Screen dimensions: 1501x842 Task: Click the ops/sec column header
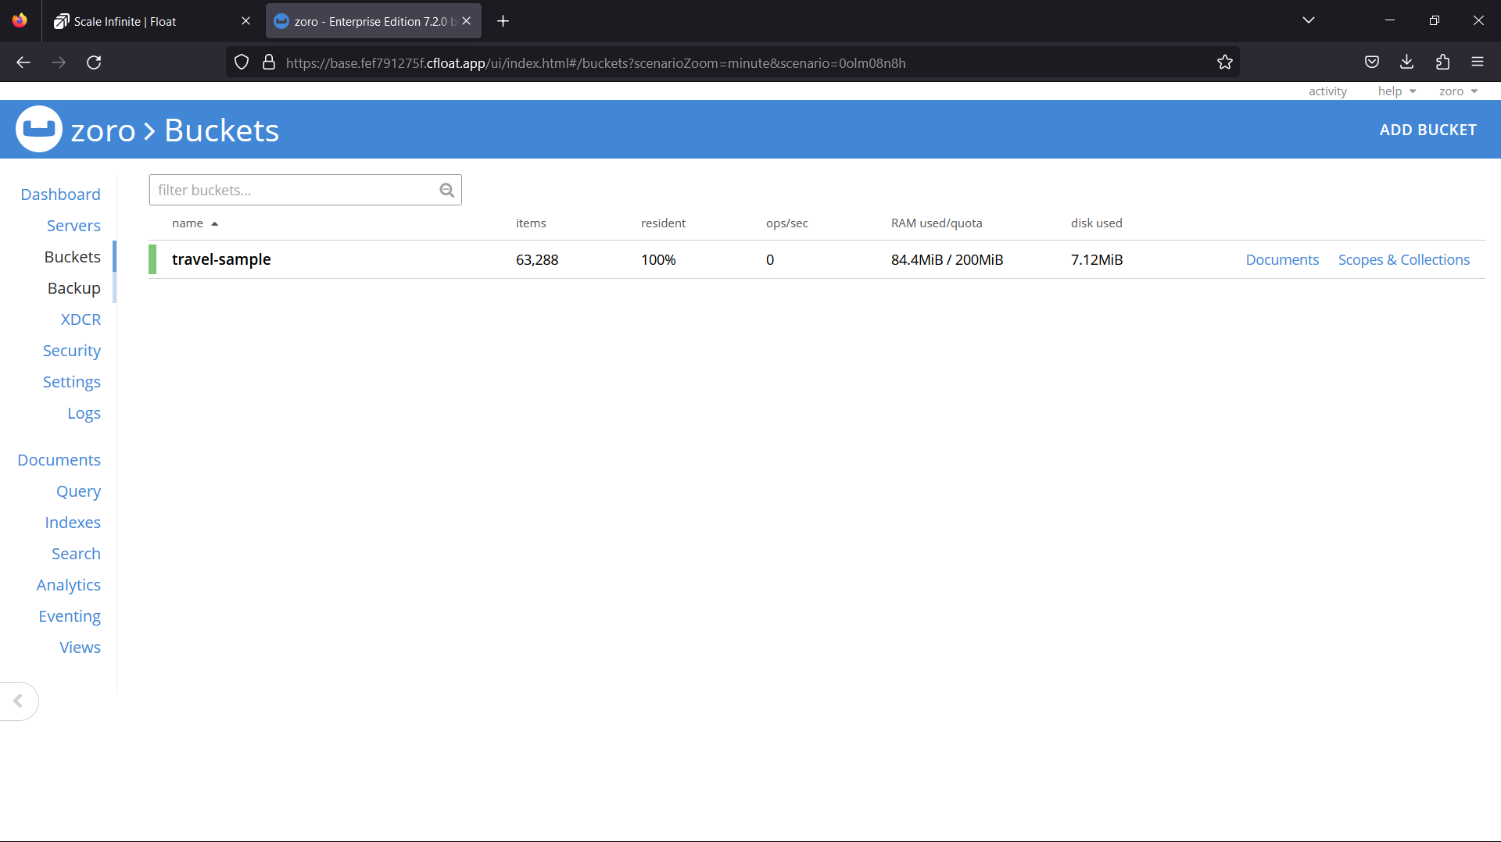click(786, 223)
